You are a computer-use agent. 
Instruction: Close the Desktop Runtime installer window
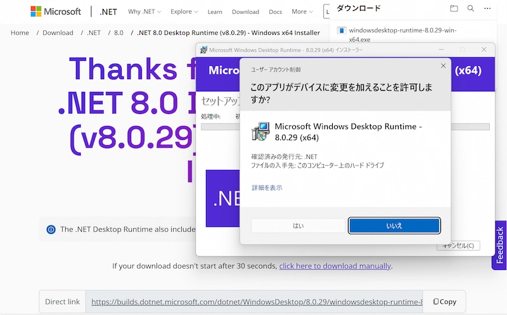click(x=484, y=49)
